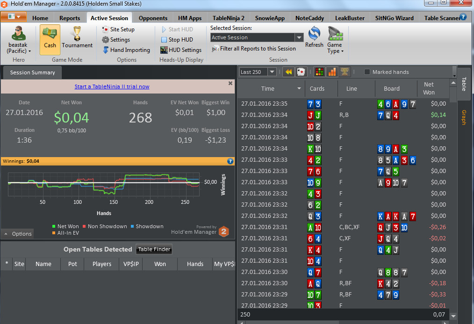This screenshot has width=474, height=324.
Task: Click the trophy icon in hands toolbar
Action: click(x=345, y=72)
